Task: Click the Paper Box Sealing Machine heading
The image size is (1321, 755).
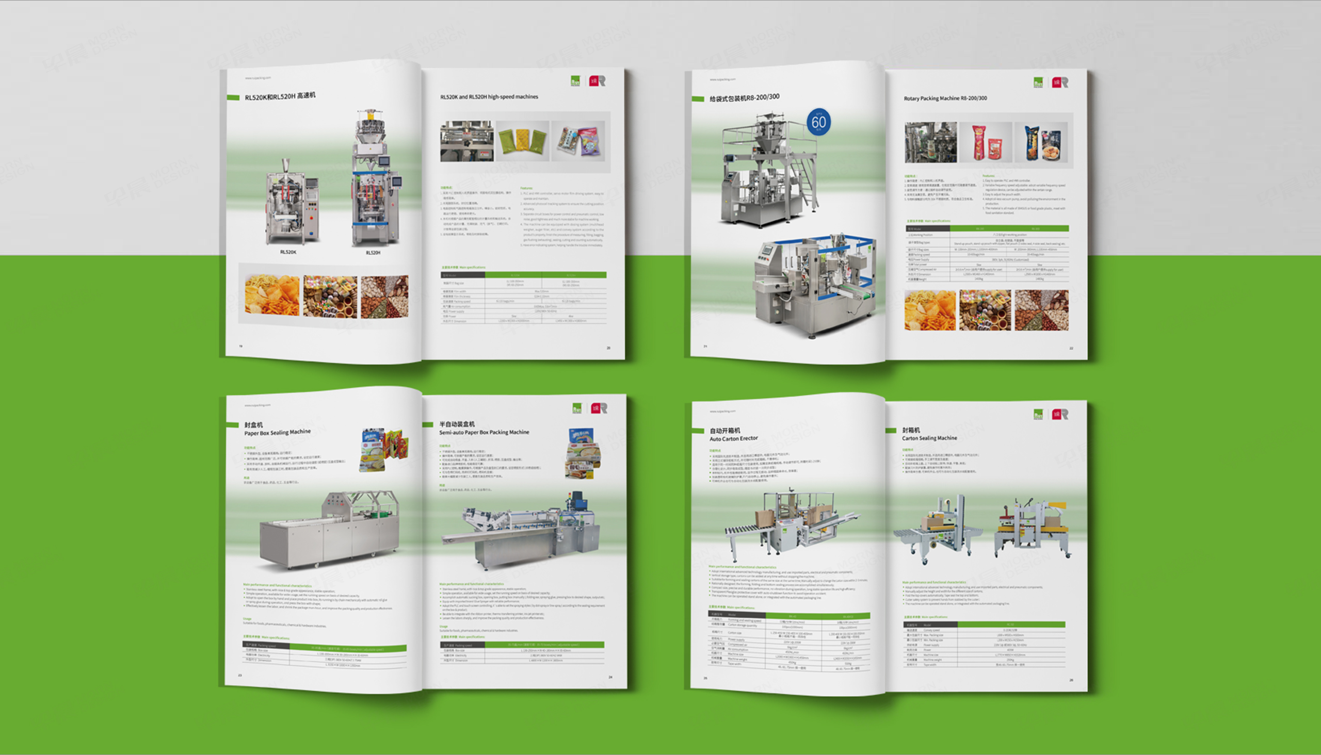Action: click(x=278, y=432)
